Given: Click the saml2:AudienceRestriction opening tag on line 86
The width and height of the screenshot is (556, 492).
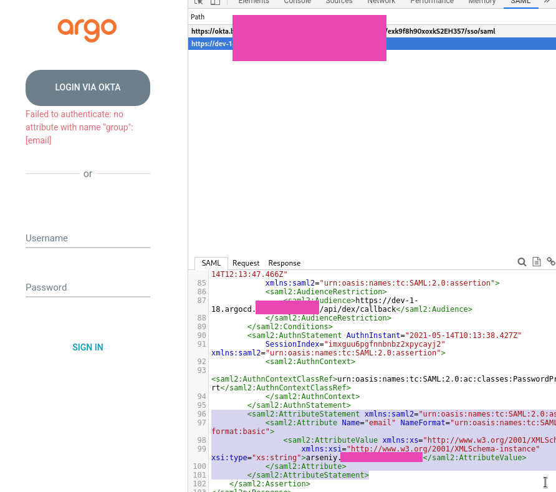Looking at the screenshot, I should click(x=326, y=292).
